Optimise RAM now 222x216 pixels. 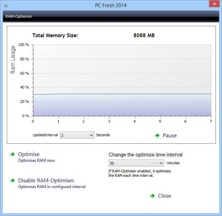pyautogui.click(x=29, y=154)
